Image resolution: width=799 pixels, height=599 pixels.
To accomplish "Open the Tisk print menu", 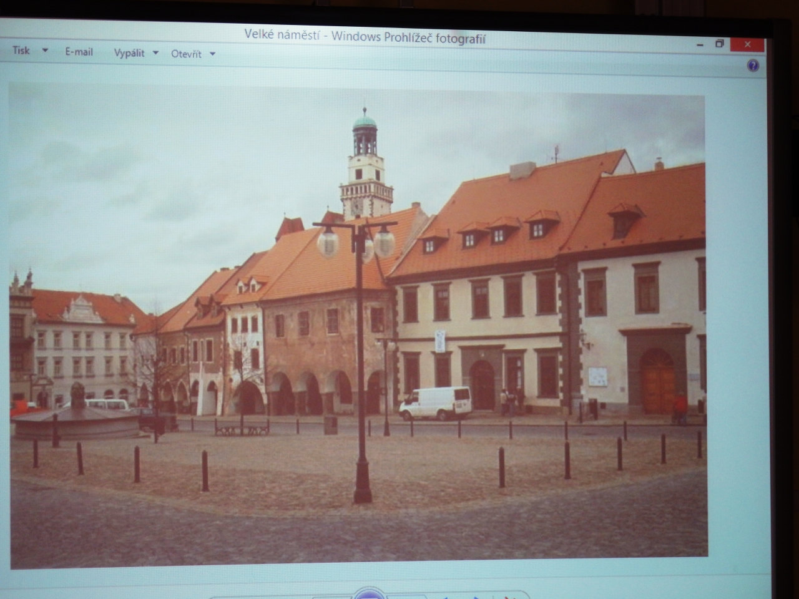I will point(29,51).
